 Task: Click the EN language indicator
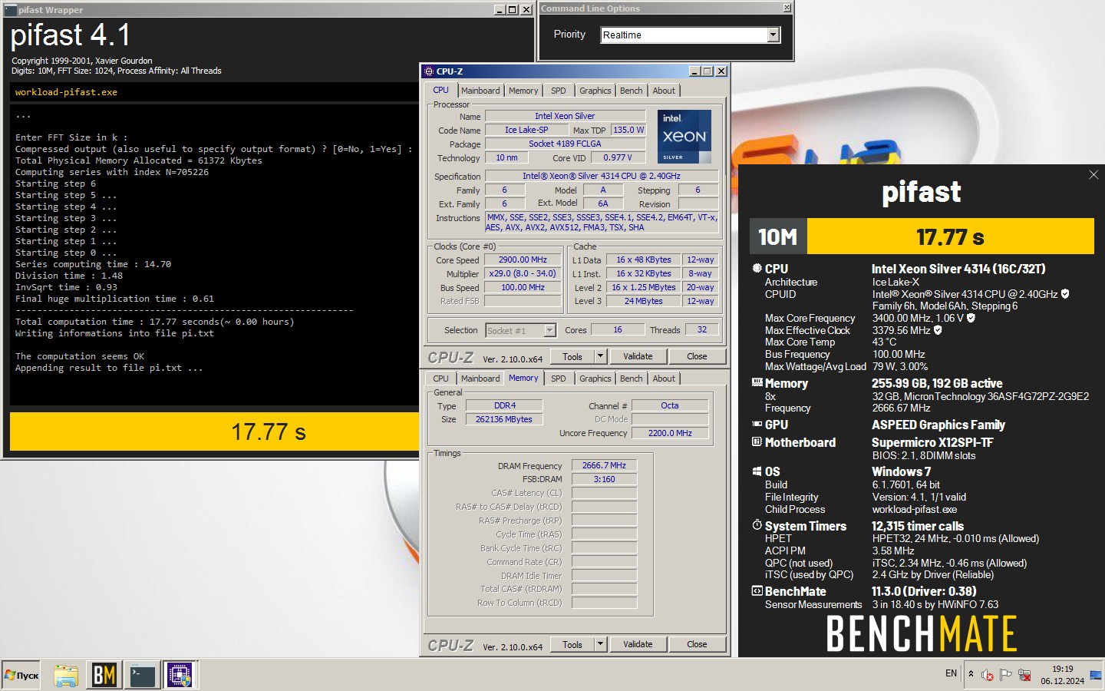point(951,673)
